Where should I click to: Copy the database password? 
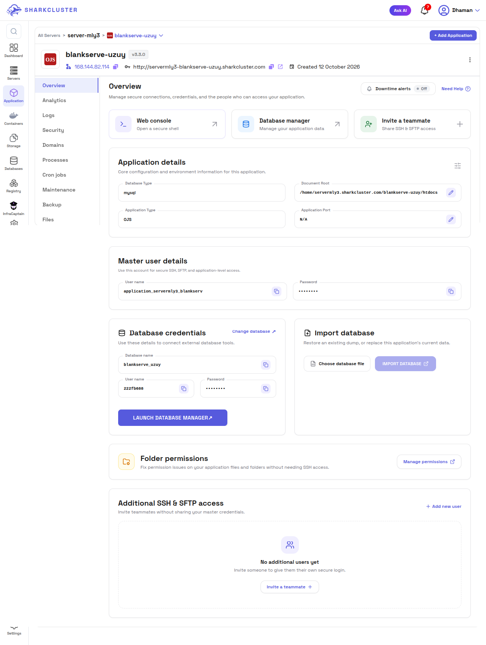pyautogui.click(x=266, y=389)
